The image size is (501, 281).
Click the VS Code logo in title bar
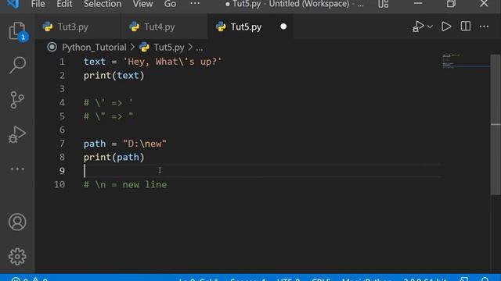point(13,4)
